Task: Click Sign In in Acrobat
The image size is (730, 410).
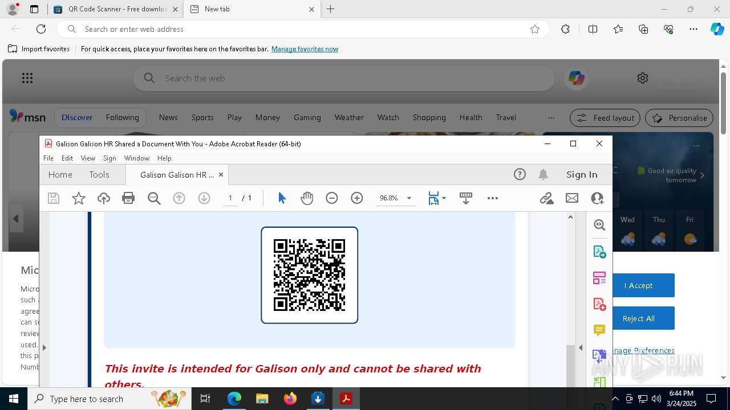Action: [582, 175]
